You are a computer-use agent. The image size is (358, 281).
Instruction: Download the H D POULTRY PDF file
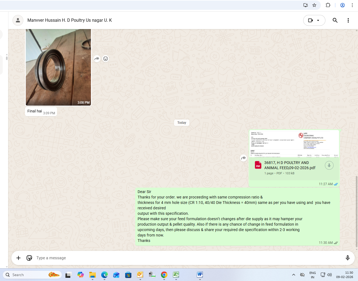point(329,165)
